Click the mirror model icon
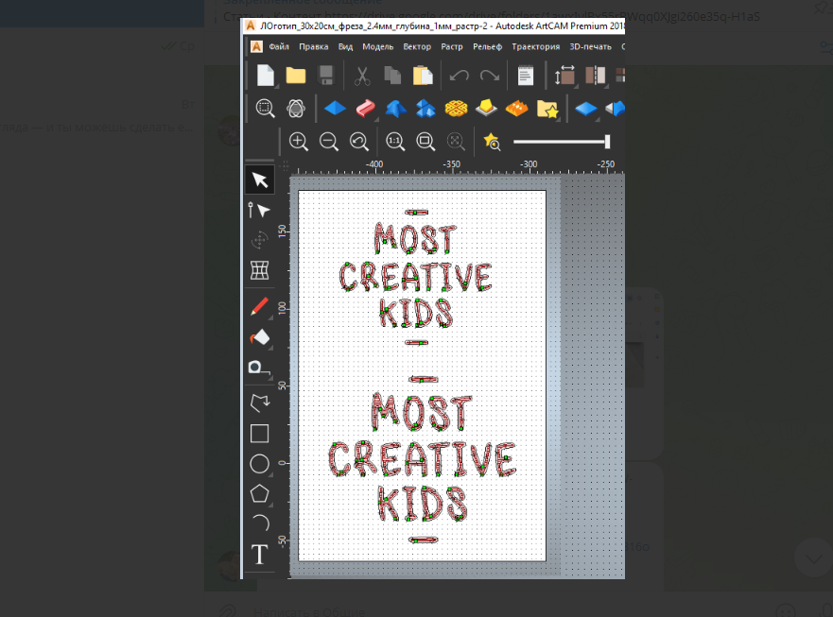Image resolution: width=833 pixels, height=617 pixels. point(595,76)
